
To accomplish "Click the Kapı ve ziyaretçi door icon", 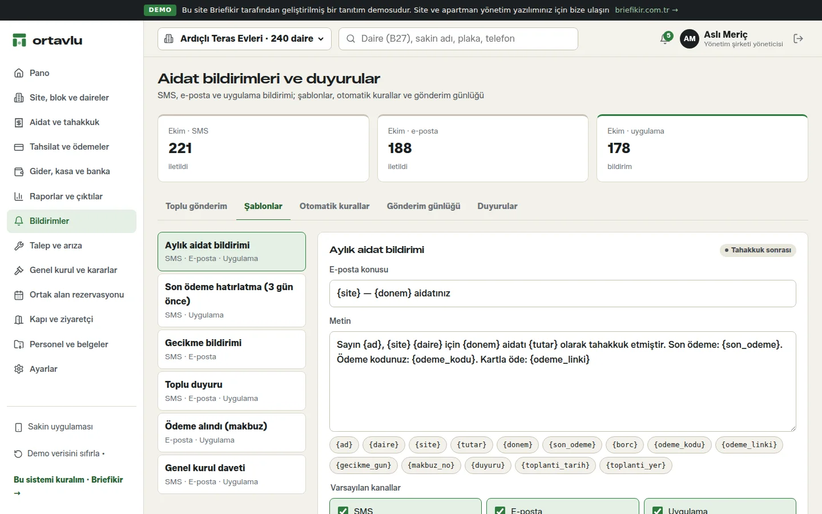I will tap(19, 319).
